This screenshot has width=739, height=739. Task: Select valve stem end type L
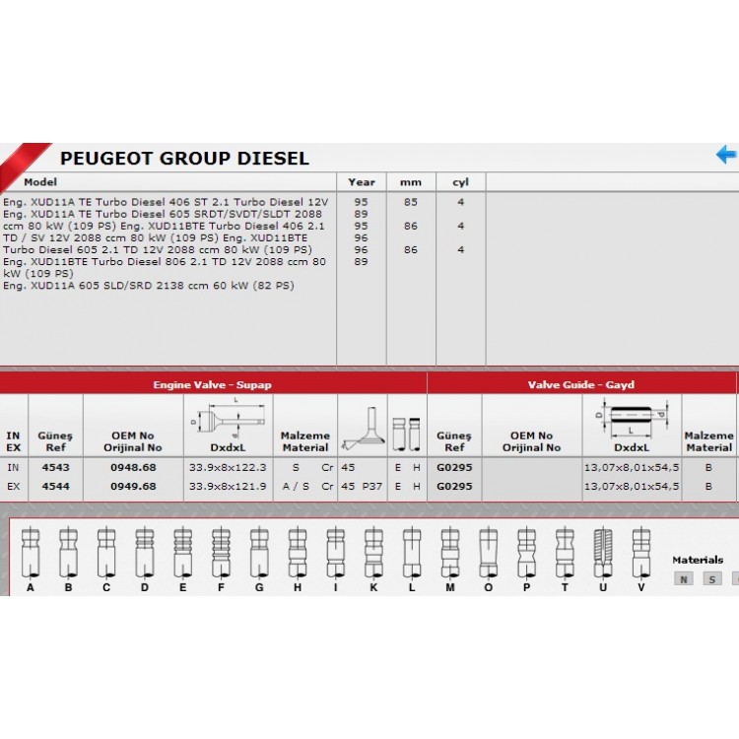tap(412, 560)
